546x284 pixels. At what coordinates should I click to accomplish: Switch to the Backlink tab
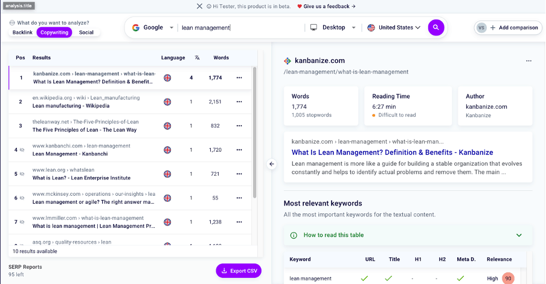22,32
